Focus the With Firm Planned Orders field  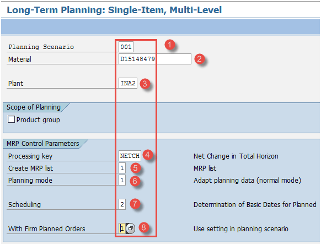click(x=122, y=228)
